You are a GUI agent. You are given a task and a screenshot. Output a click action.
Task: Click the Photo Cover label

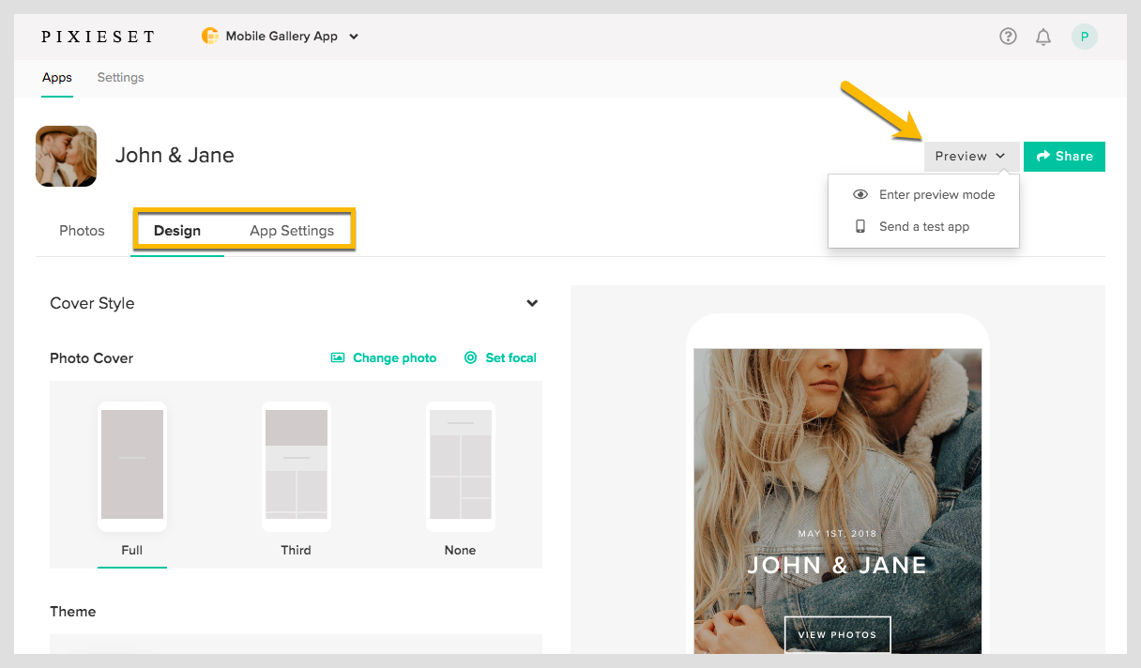click(x=92, y=358)
